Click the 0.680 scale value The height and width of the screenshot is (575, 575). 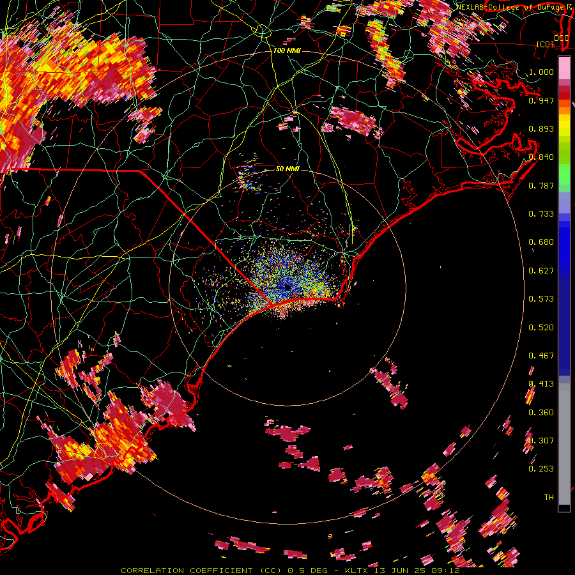[x=541, y=242]
